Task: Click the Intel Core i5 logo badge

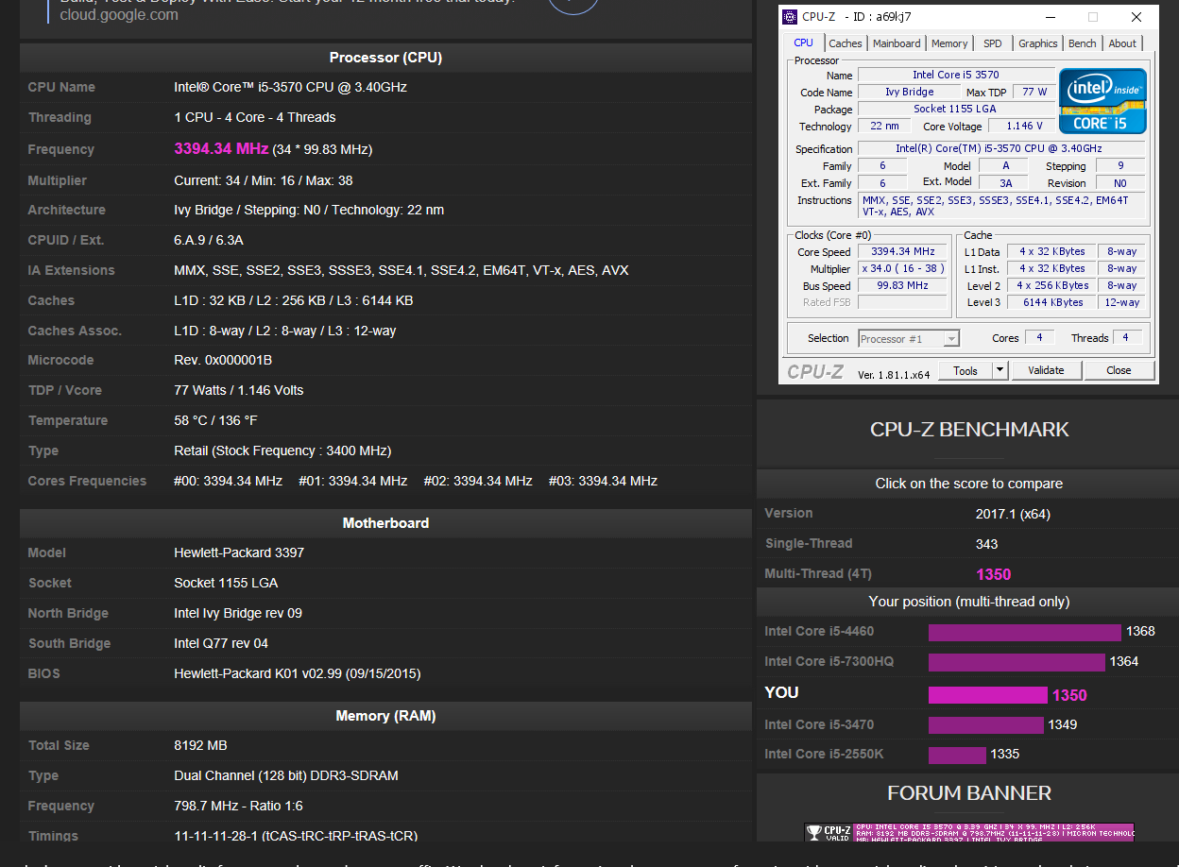Action: point(1102,101)
